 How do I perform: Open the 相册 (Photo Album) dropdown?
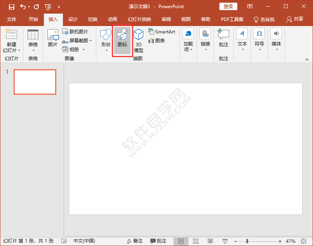[83, 49]
